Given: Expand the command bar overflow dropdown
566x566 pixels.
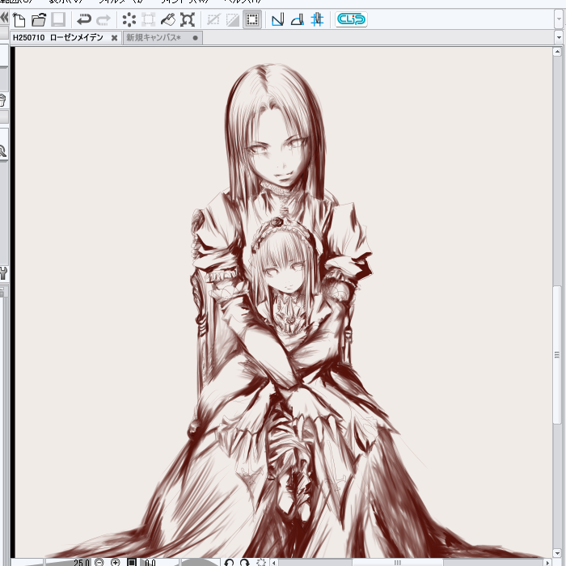Looking at the screenshot, I should pyautogui.click(x=559, y=19).
